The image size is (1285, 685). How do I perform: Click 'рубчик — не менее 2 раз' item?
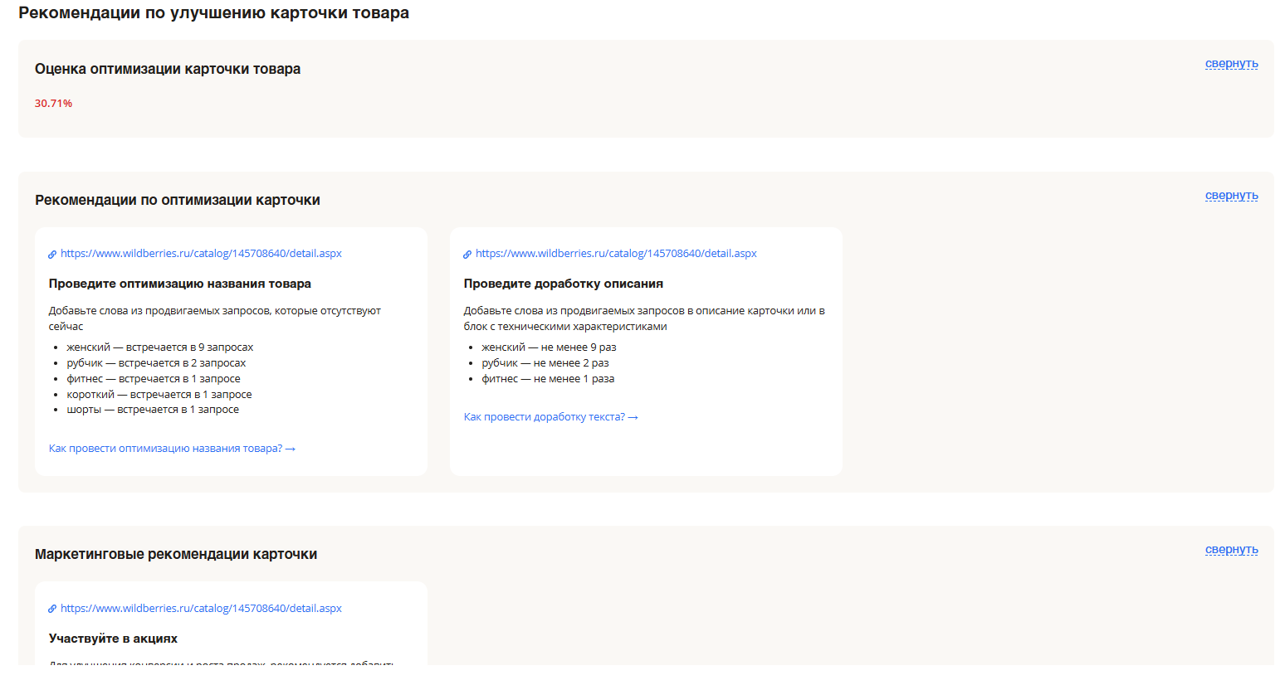pos(545,363)
